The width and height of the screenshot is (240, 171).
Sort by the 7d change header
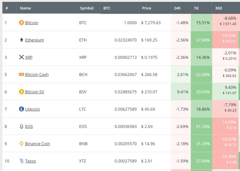click(197, 8)
